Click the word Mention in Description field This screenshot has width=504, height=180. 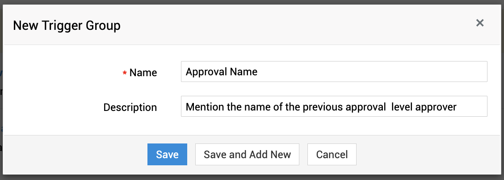coord(203,107)
